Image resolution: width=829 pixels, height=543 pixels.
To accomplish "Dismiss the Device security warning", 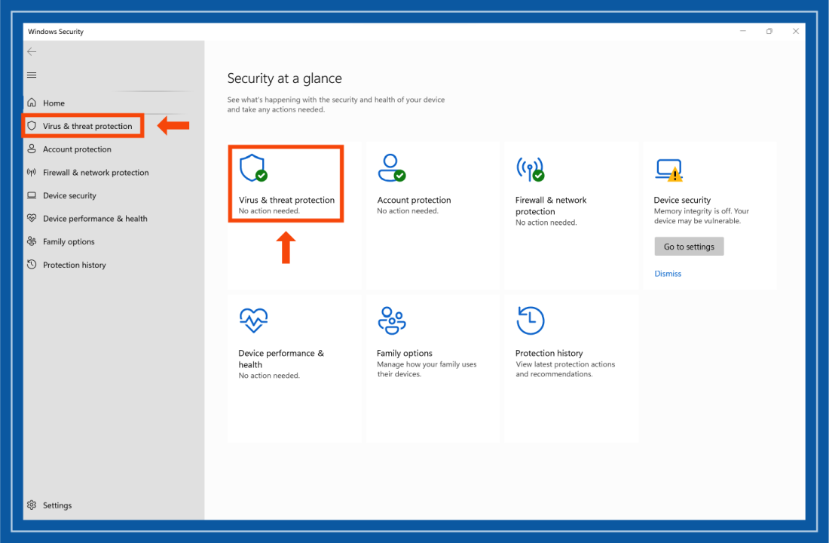I will coord(668,273).
